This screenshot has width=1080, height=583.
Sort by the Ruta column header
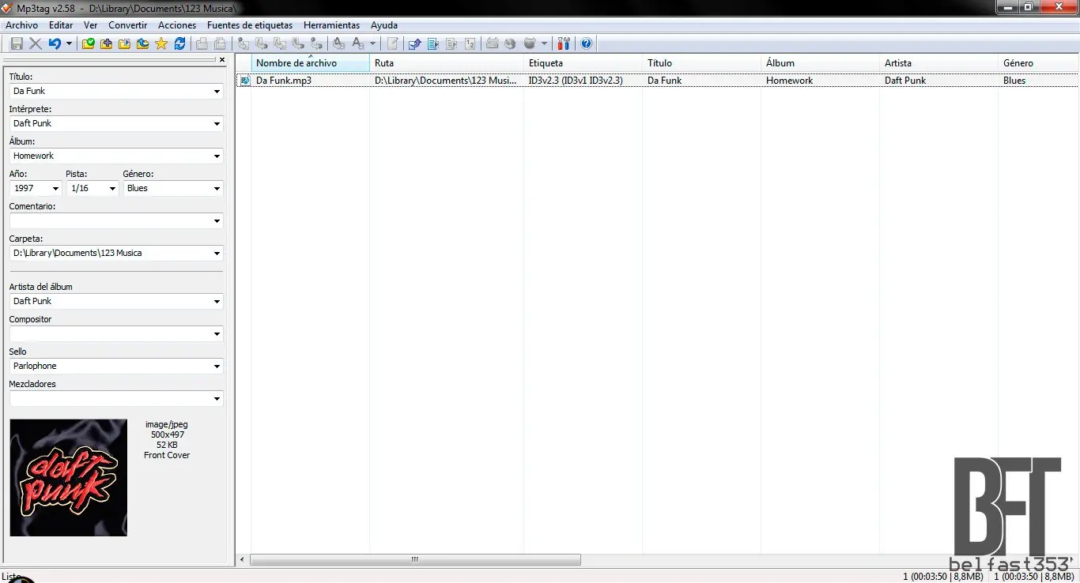click(x=447, y=63)
